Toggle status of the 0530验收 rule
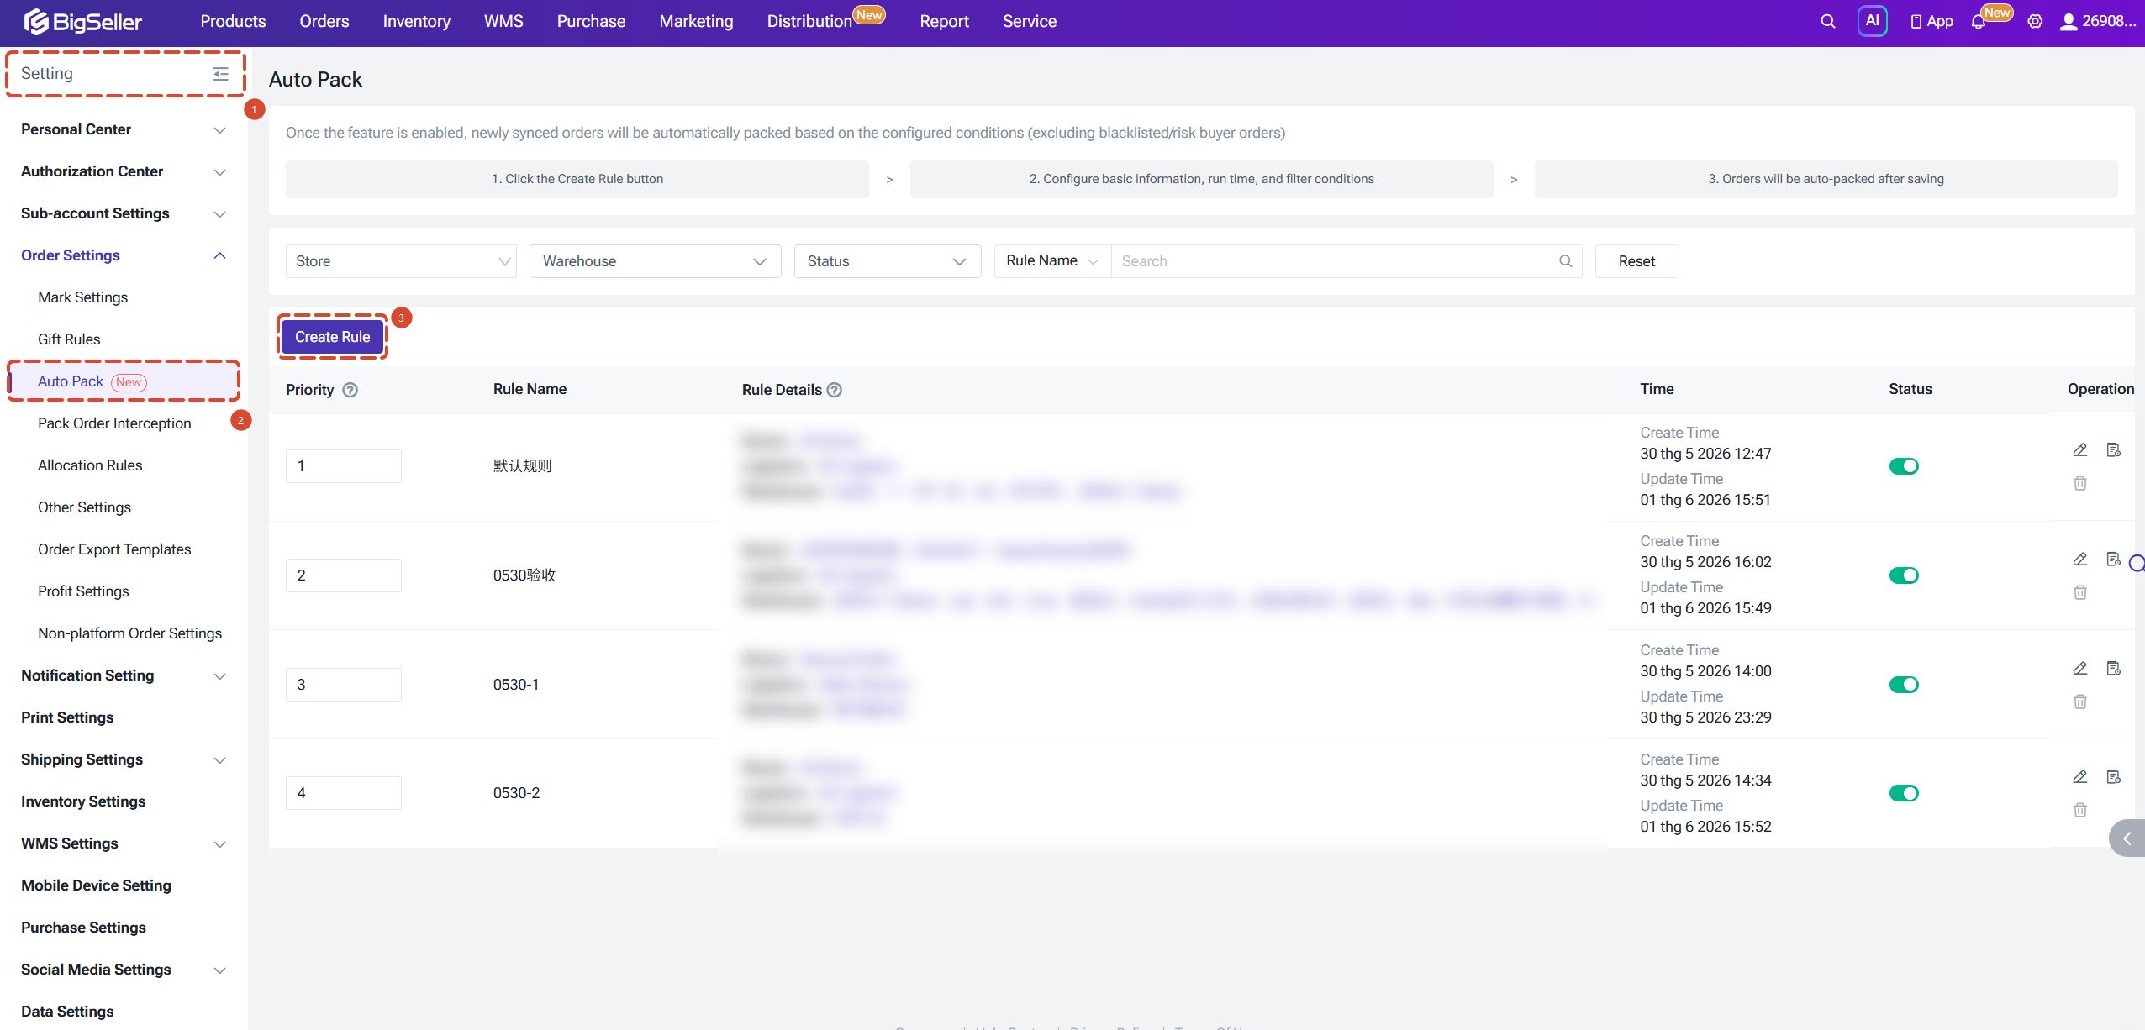The width and height of the screenshot is (2145, 1030). click(1904, 575)
